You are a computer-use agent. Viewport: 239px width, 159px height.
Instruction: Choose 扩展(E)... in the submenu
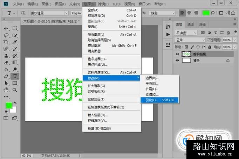point(159,89)
